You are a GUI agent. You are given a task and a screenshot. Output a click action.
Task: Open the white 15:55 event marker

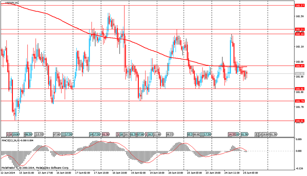click(x=40, y=134)
